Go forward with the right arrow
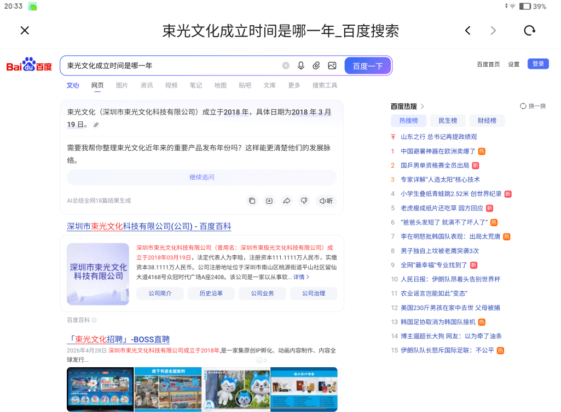Screen dimensions: 561x412 pos(493,31)
